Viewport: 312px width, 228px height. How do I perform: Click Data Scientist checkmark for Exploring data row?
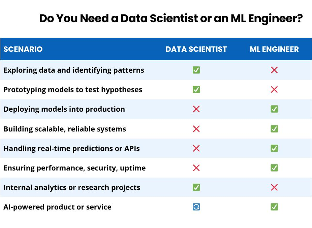(196, 70)
